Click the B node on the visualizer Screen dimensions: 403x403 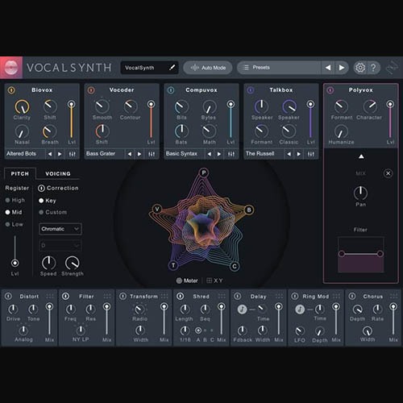(249, 210)
